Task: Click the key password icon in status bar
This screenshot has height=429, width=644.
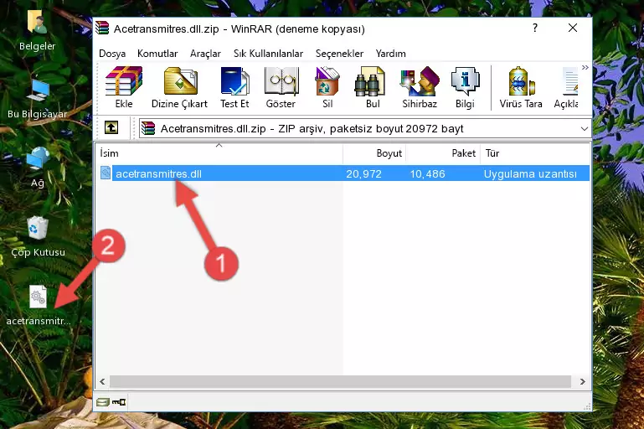Action: click(119, 402)
